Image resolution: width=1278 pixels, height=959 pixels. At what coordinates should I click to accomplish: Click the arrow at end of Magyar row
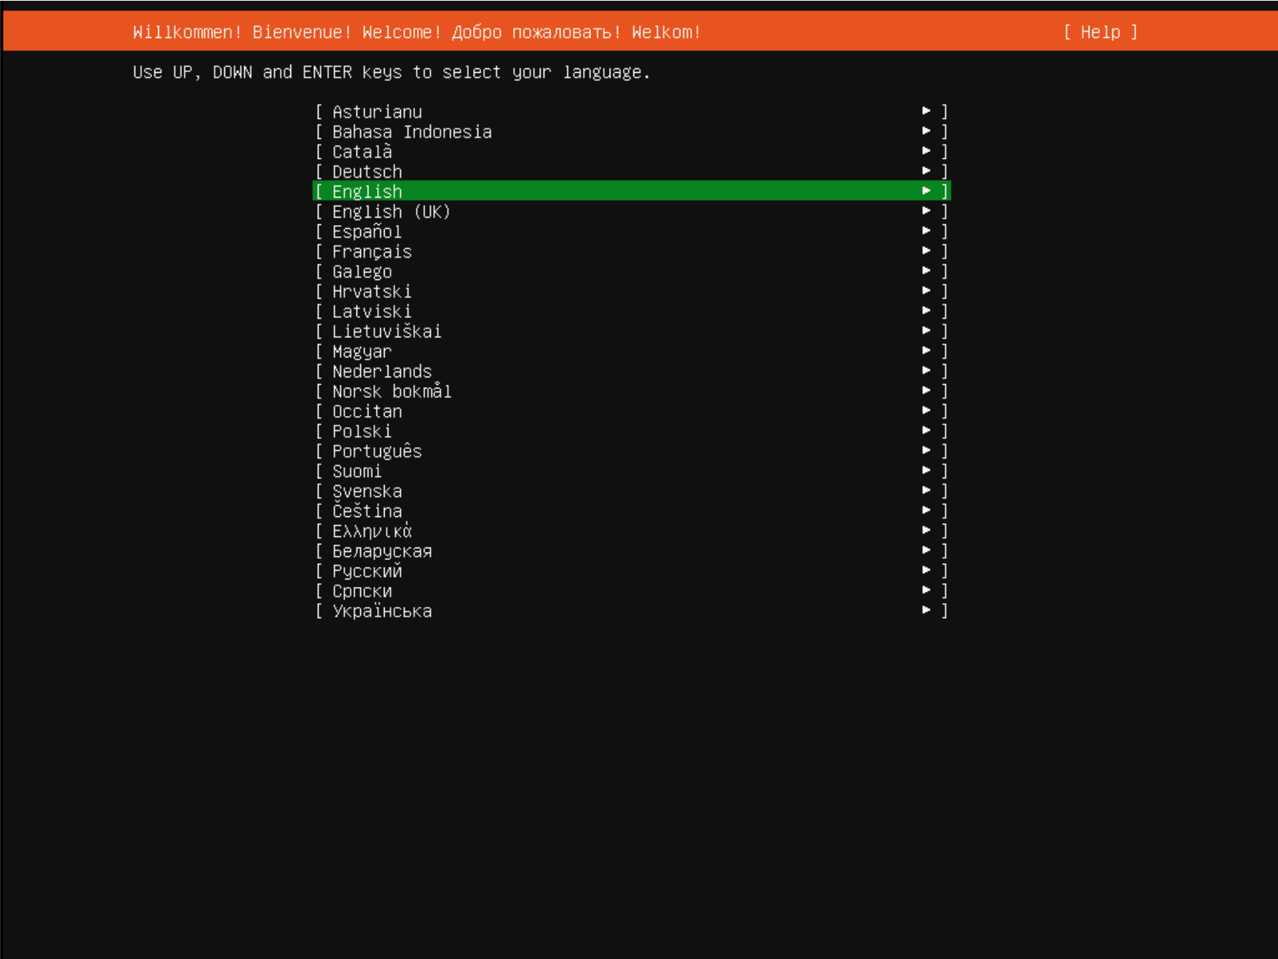click(926, 351)
